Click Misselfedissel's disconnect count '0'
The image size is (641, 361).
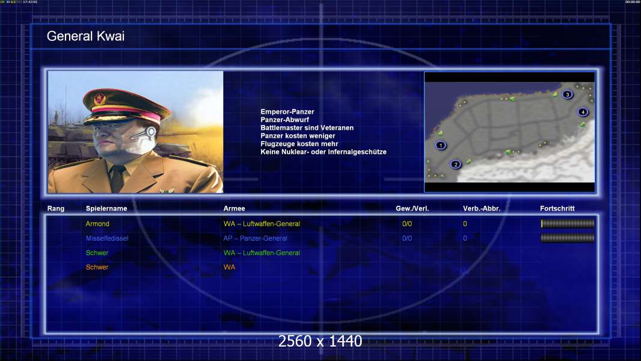[465, 238]
